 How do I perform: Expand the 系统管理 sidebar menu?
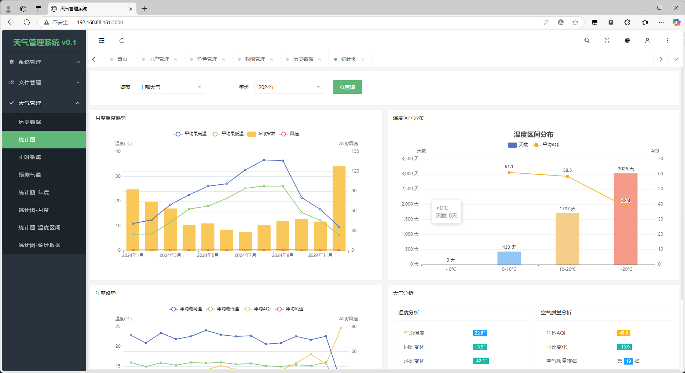[x=44, y=62]
